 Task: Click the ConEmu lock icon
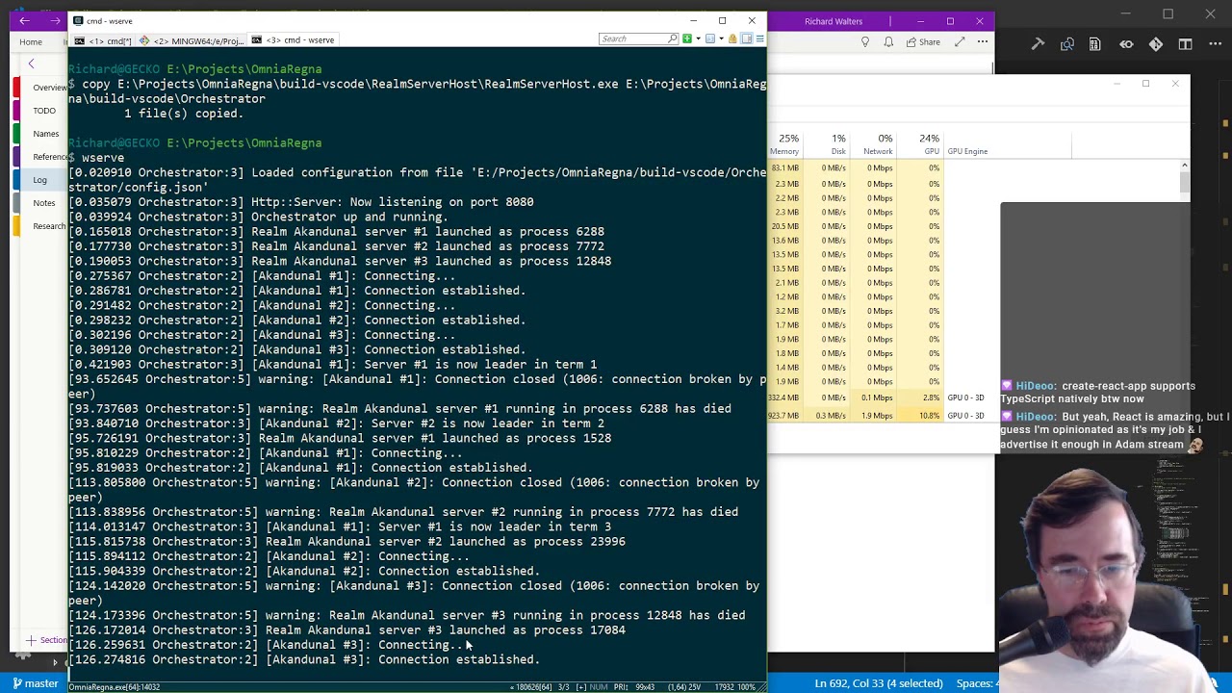(x=732, y=39)
